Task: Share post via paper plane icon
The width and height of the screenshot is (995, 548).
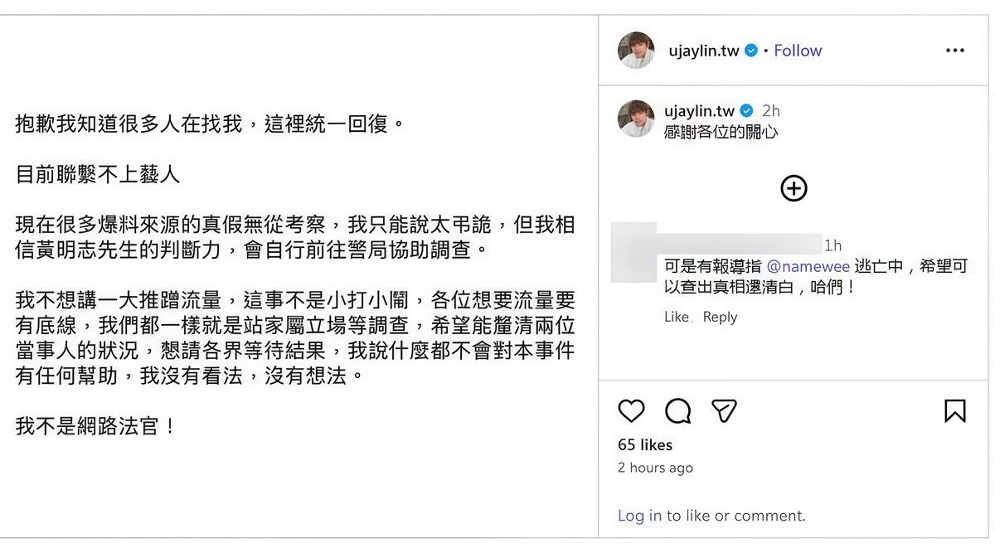Action: click(725, 410)
